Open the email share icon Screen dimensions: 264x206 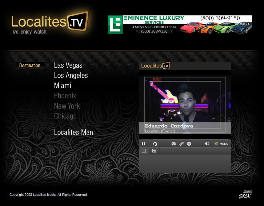[174, 144]
